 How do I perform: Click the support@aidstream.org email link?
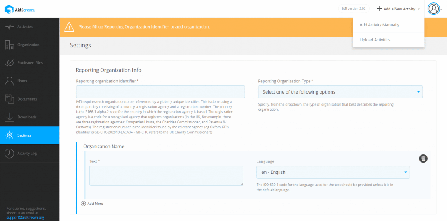(25, 217)
